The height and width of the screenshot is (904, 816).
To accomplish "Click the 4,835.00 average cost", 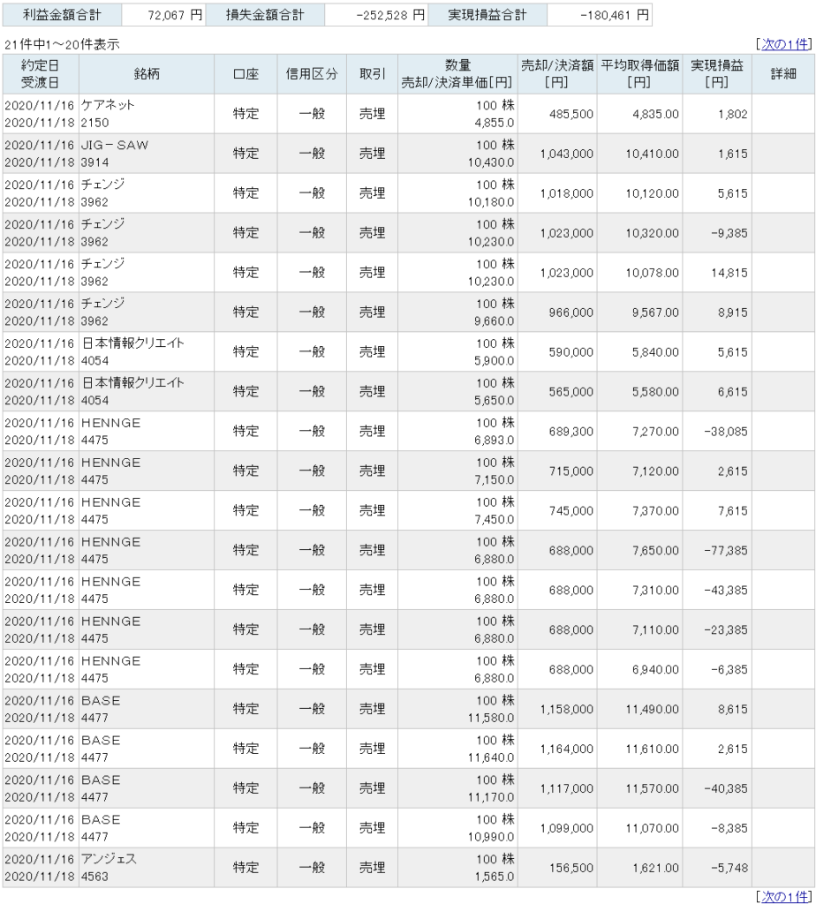I will tap(655, 114).
